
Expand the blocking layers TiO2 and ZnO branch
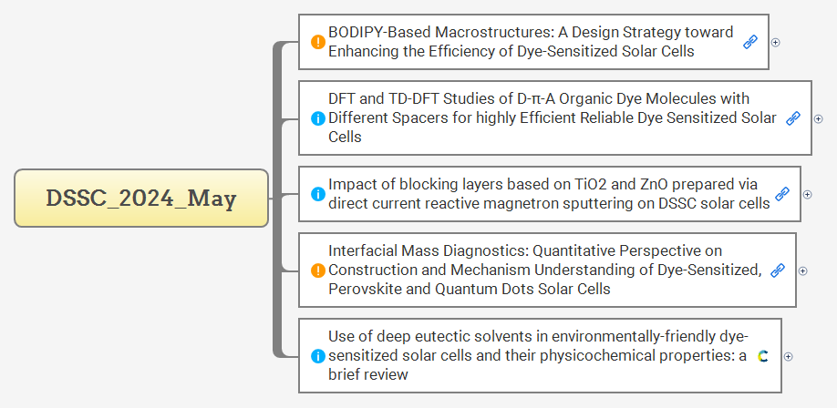pyautogui.click(x=808, y=194)
